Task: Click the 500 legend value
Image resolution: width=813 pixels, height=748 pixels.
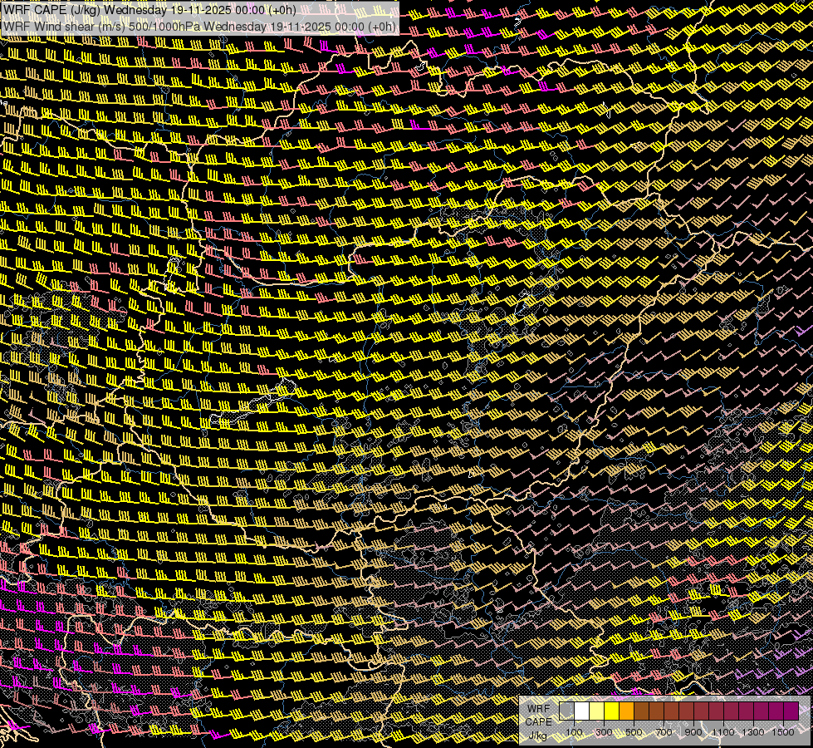Action: click(634, 732)
